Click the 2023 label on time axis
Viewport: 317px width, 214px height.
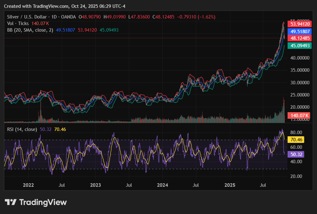click(x=95, y=185)
